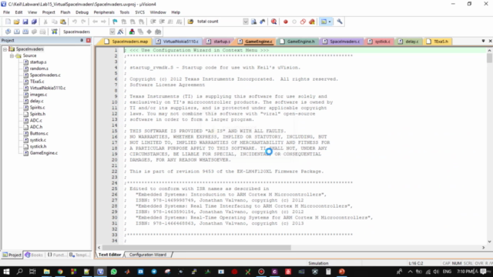Image resolution: width=493 pixels, height=277 pixels.
Task: Navigate backwards with the left arrow
Action: click(x=95, y=22)
